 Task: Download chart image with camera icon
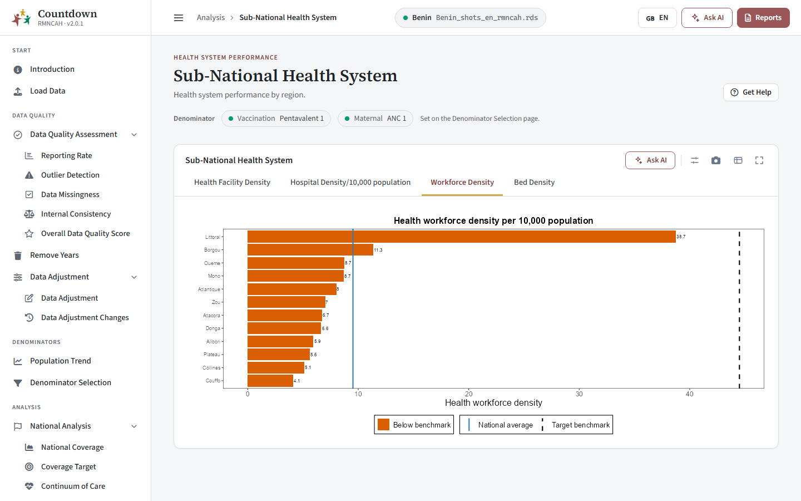tap(716, 160)
